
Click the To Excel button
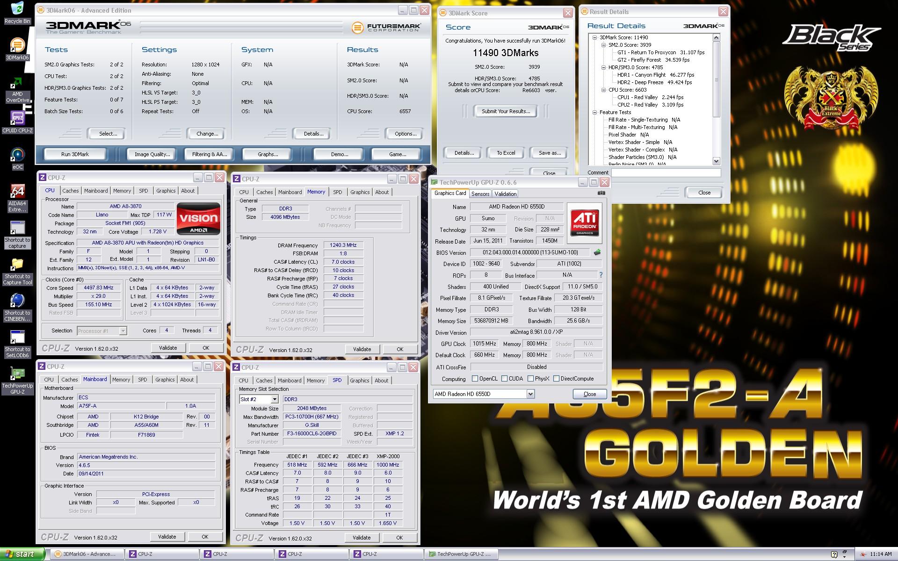(x=506, y=153)
